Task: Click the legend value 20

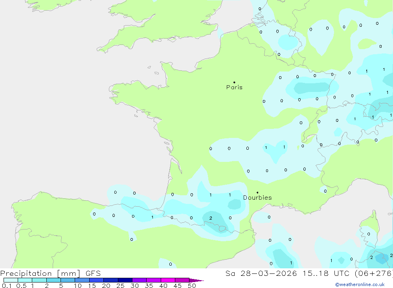Action: 106,286
